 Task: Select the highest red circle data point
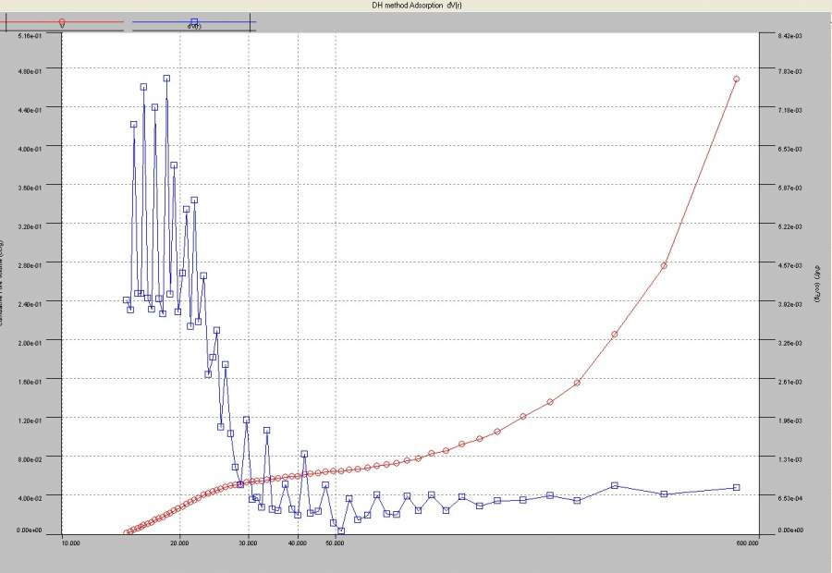(x=737, y=79)
